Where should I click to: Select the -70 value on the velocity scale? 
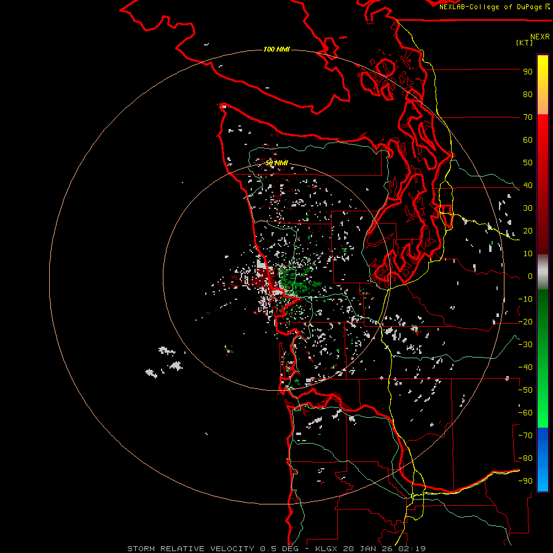525,436
